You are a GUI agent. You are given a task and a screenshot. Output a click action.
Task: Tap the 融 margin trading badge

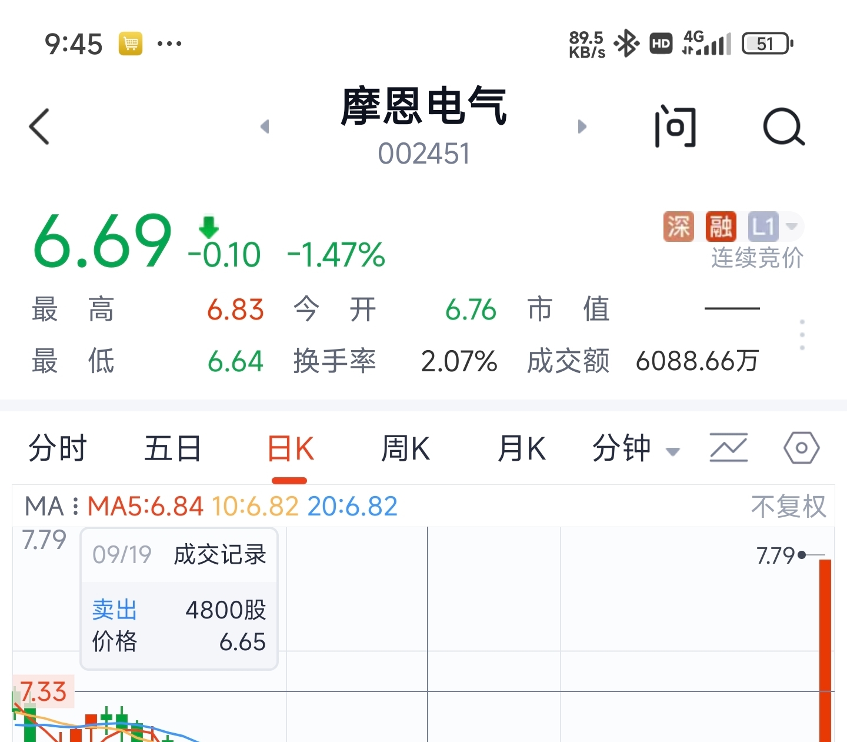(721, 227)
